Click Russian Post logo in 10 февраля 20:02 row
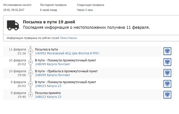Viewport: 179px width, 114px height. tap(167, 62)
